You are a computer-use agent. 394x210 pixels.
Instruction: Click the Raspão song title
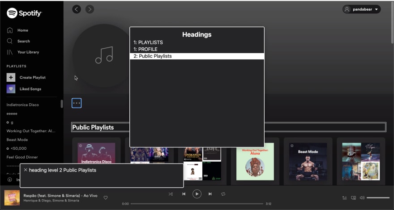coord(60,196)
